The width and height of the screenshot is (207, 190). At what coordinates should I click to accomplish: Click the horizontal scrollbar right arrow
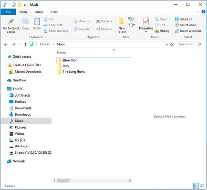pyautogui.click(x=130, y=180)
